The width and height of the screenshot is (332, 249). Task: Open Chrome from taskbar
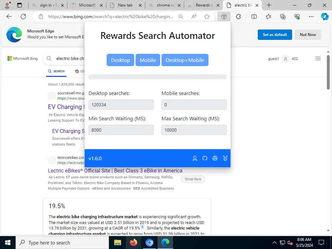[149, 243]
